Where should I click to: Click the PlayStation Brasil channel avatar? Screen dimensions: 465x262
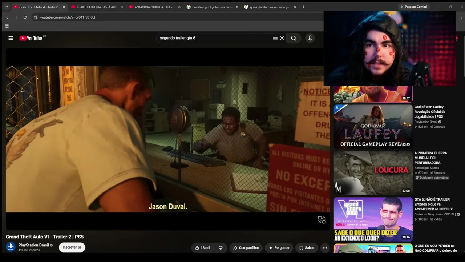pyautogui.click(x=11, y=247)
